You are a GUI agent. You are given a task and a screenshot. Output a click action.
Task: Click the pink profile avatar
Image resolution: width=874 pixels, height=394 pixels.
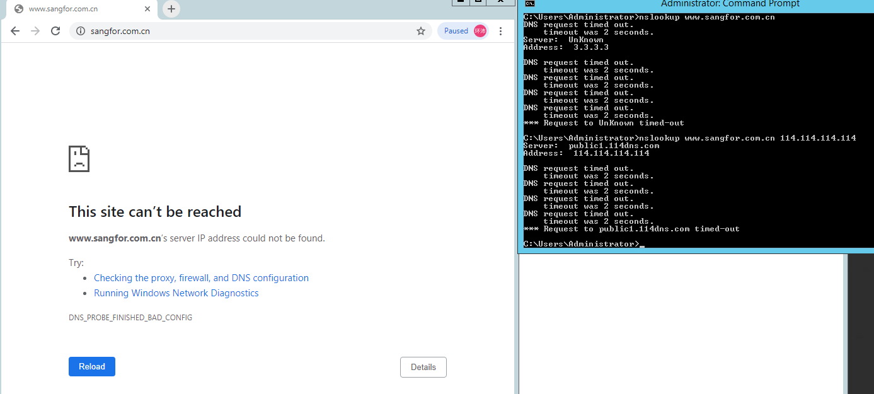(480, 31)
